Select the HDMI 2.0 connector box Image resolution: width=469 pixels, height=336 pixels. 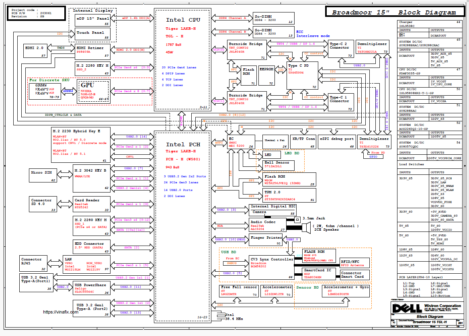(36, 51)
